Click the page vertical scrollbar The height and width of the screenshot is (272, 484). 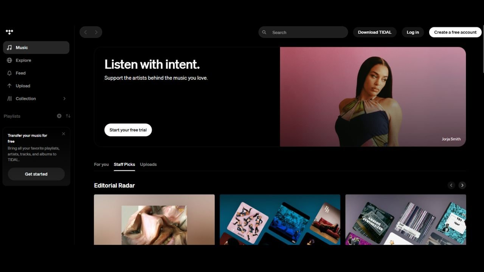pos(482,49)
